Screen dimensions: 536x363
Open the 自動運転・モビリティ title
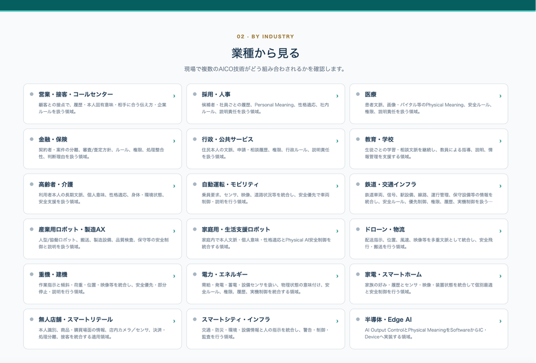point(230,184)
